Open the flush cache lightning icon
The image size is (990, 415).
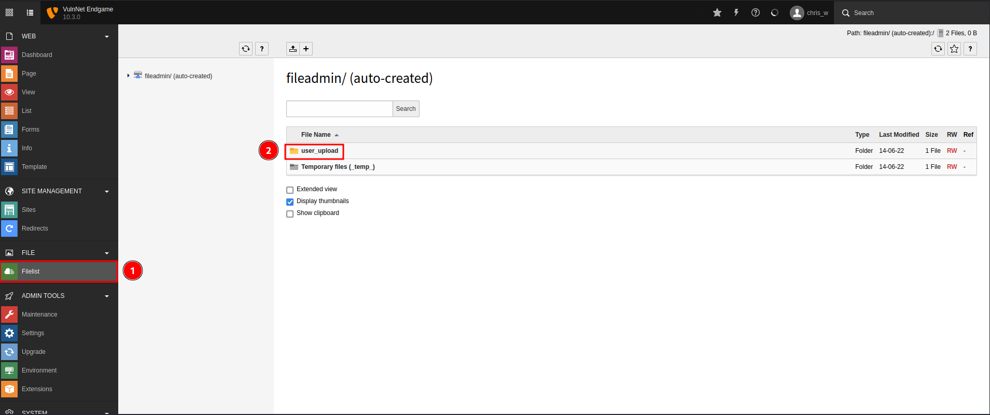pyautogui.click(x=736, y=12)
